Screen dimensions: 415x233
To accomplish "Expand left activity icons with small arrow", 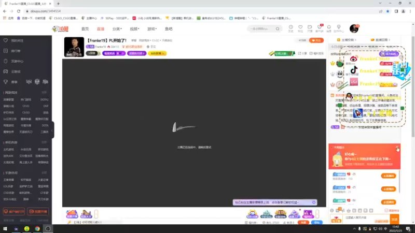I will coord(96,214).
